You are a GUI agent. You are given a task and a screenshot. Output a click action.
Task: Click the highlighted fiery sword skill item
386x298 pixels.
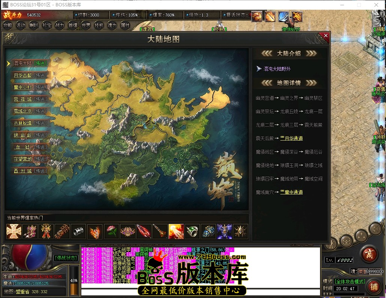(x=176, y=231)
